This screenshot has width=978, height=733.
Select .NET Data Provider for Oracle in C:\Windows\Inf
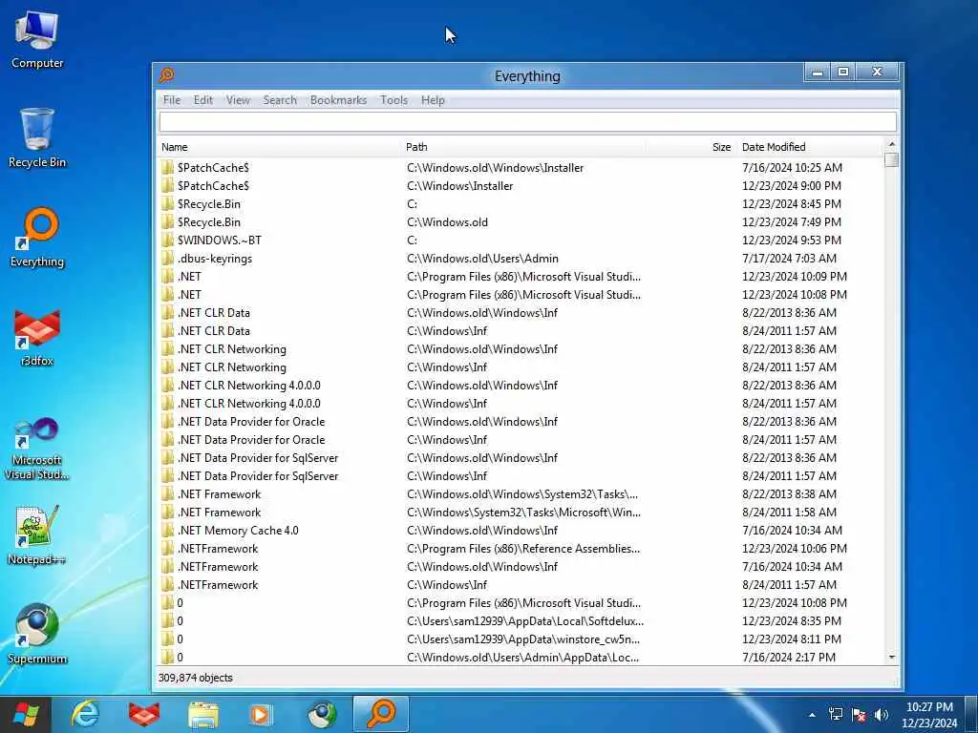(x=521, y=439)
